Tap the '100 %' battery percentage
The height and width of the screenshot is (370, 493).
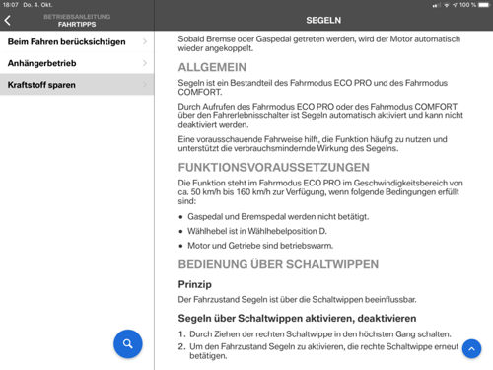pyautogui.click(x=468, y=5)
